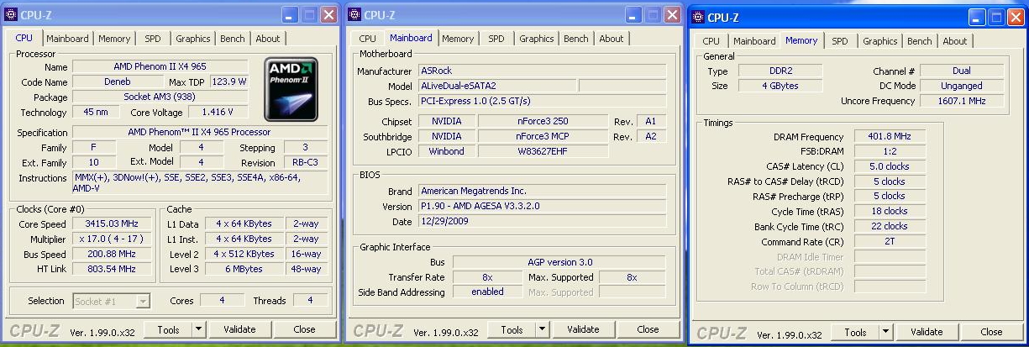This screenshot has width=1029, height=347.
Task: Switch to Graphics tab in the right Memory window
Action: (880, 41)
